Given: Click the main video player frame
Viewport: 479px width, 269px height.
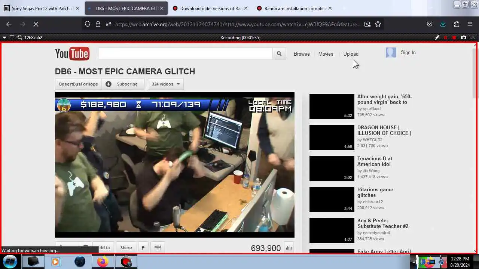Looking at the screenshot, I should 175,165.
